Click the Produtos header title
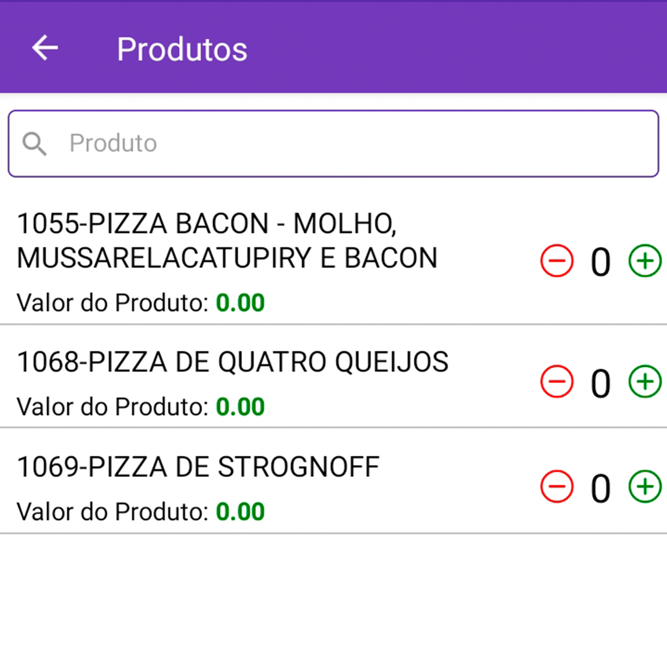Viewport: 667px width, 667px height. pyautogui.click(x=182, y=49)
